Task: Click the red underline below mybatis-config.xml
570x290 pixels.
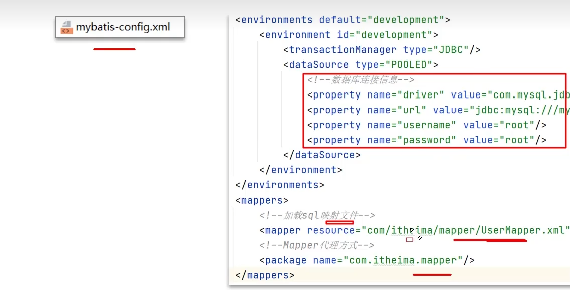Action: coord(114,49)
